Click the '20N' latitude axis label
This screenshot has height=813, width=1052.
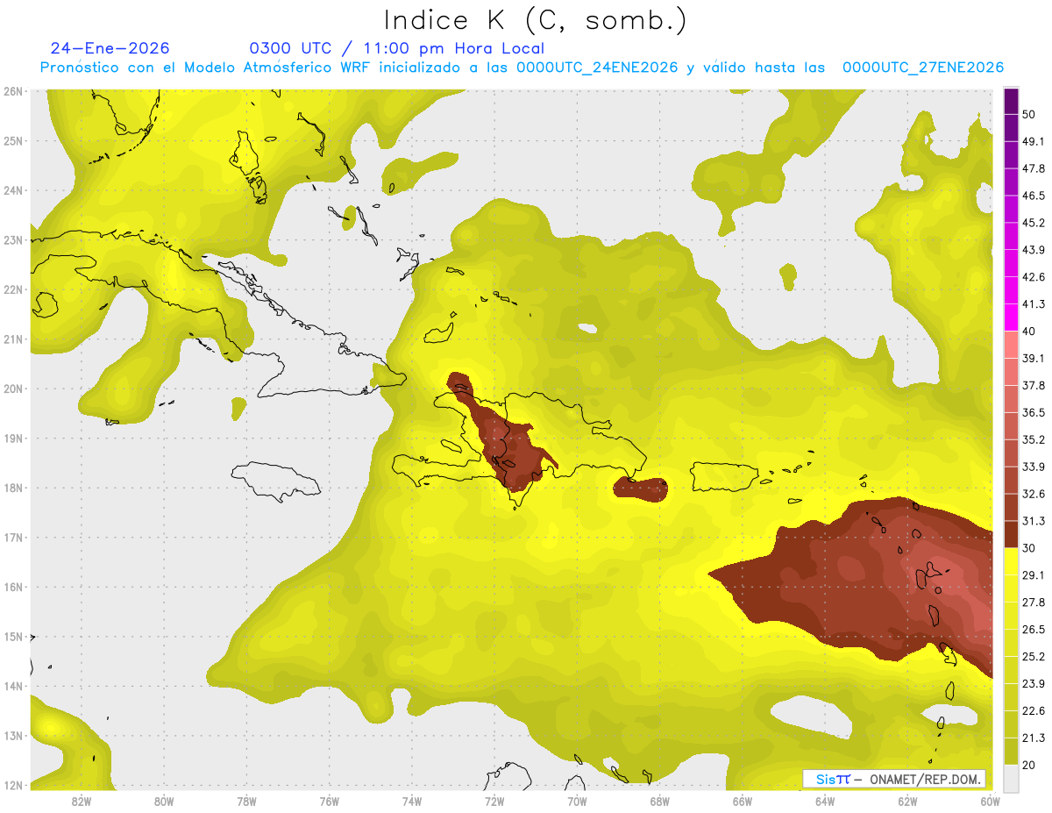pyautogui.click(x=13, y=389)
